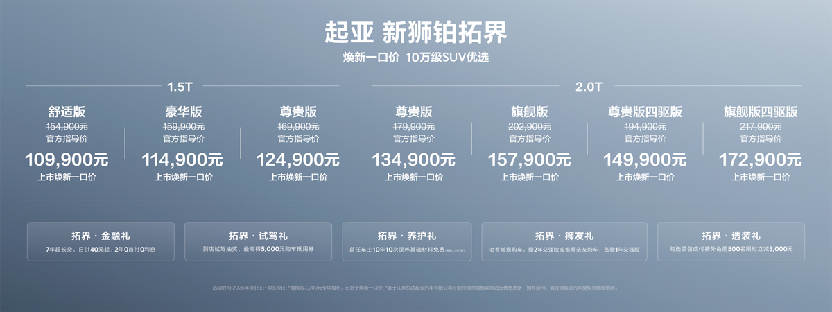Click the activity-period footnote text at the bottom

[415, 287]
